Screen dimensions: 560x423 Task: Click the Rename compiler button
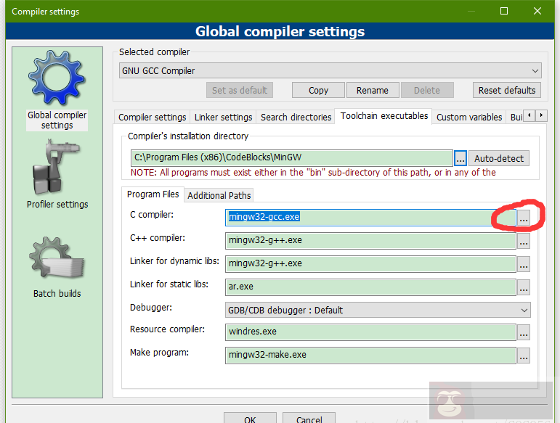tap(373, 90)
